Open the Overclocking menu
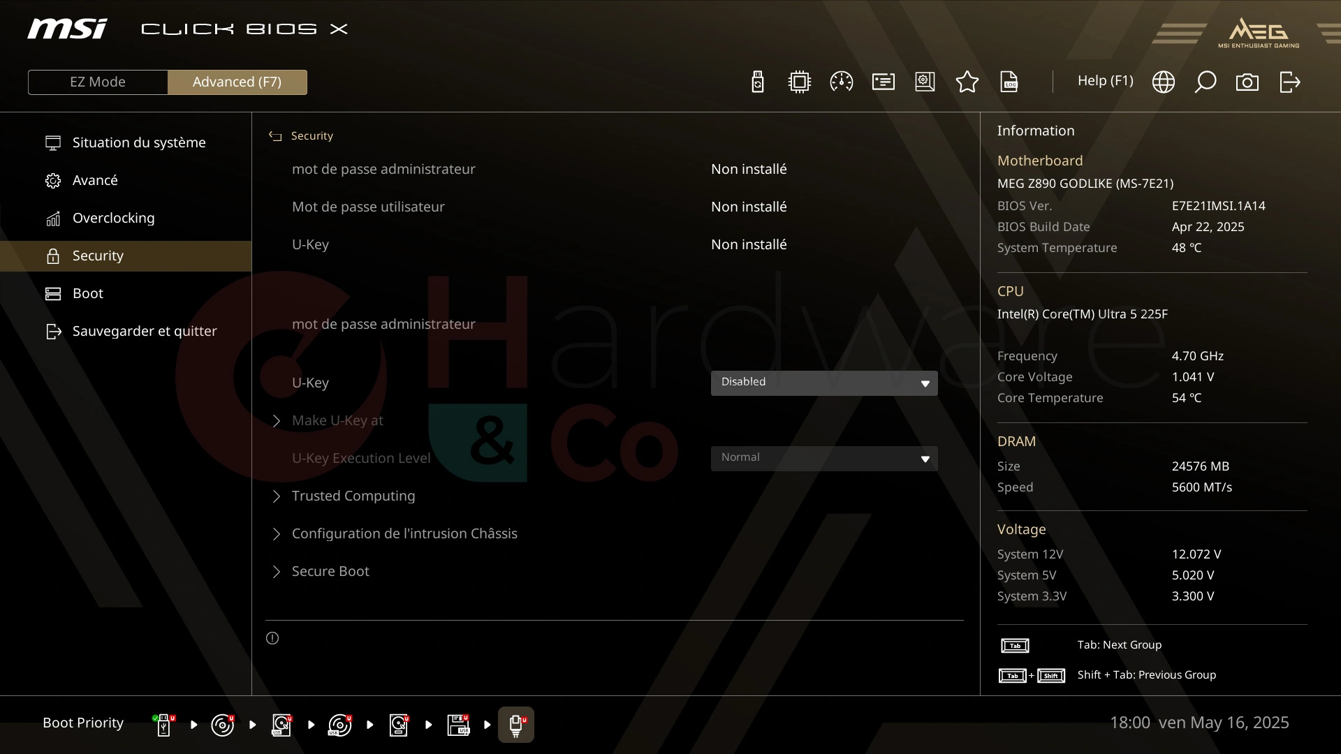 (126, 218)
